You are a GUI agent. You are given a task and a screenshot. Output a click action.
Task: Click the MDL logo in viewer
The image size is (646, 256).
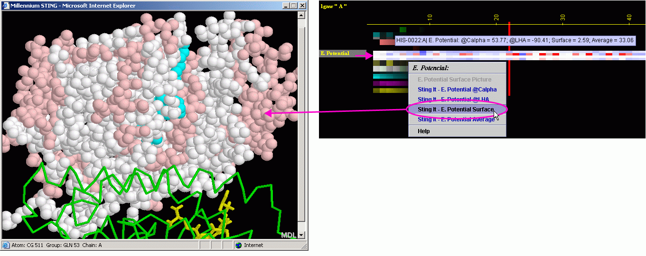pos(289,235)
